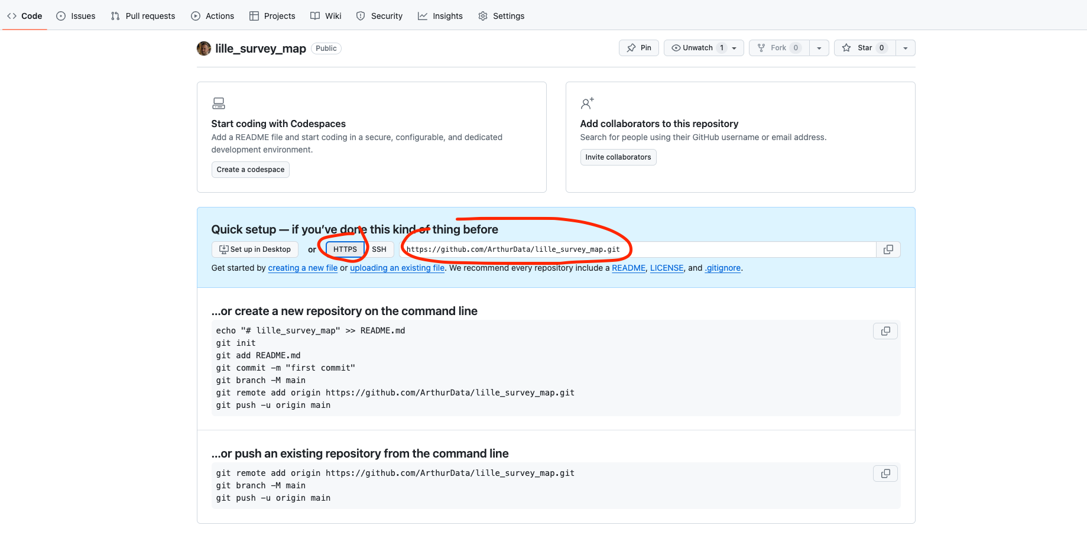The height and width of the screenshot is (535, 1087).
Task: Click 'git commit -m "first commit"' line
Action: coord(285,368)
